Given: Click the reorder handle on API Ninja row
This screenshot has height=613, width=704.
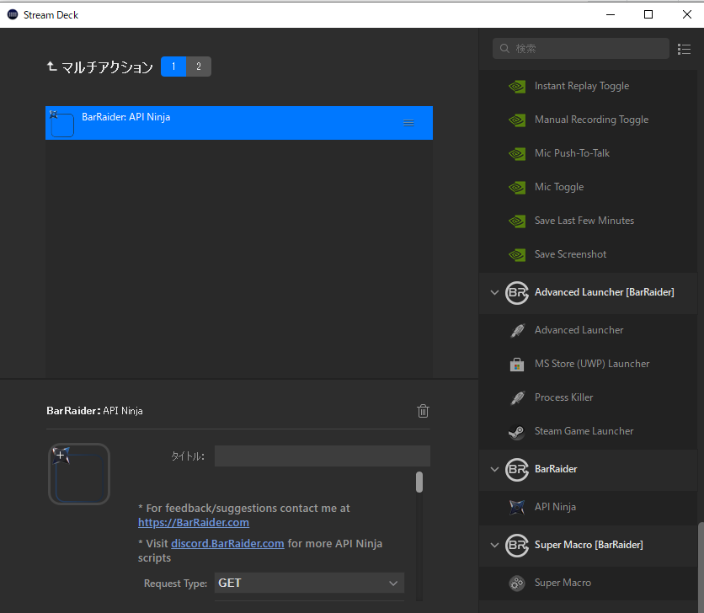Looking at the screenshot, I should pos(408,123).
